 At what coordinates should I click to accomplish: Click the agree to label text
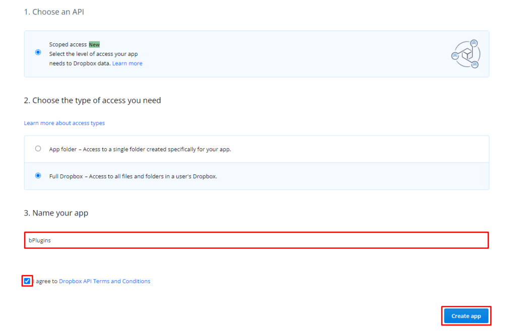pyautogui.click(x=46, y=281)
